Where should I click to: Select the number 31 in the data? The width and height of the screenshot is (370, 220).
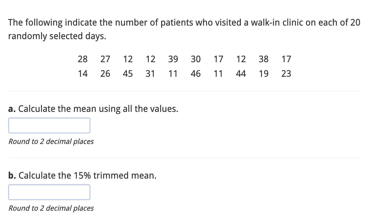150,74
